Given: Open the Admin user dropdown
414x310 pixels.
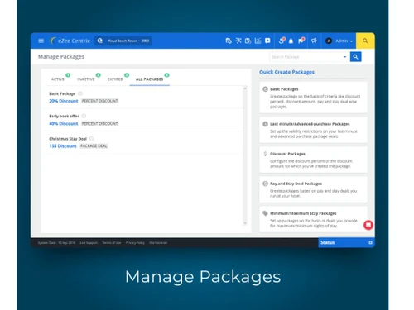Looking at the screenshot, I should point(344,41).
